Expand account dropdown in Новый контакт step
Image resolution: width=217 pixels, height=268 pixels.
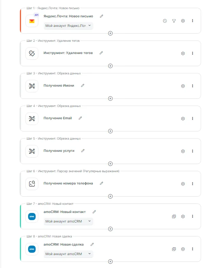pyautogui.click(x=68, y=221)
